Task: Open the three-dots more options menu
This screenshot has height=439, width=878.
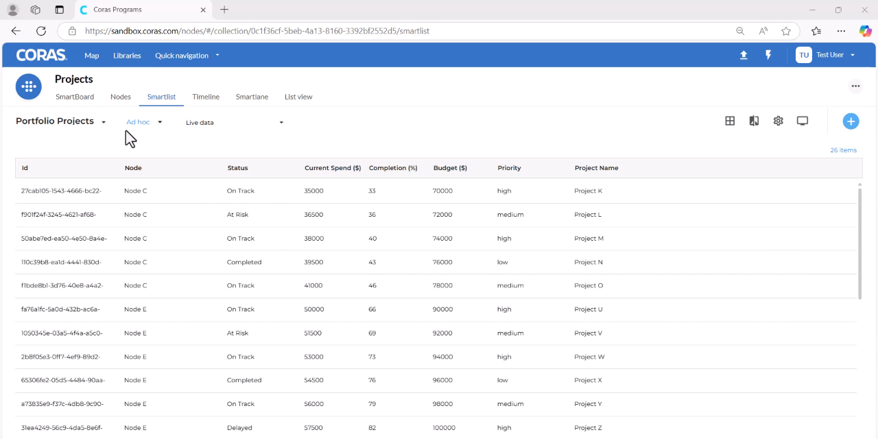Action: [x=855, y=86]
